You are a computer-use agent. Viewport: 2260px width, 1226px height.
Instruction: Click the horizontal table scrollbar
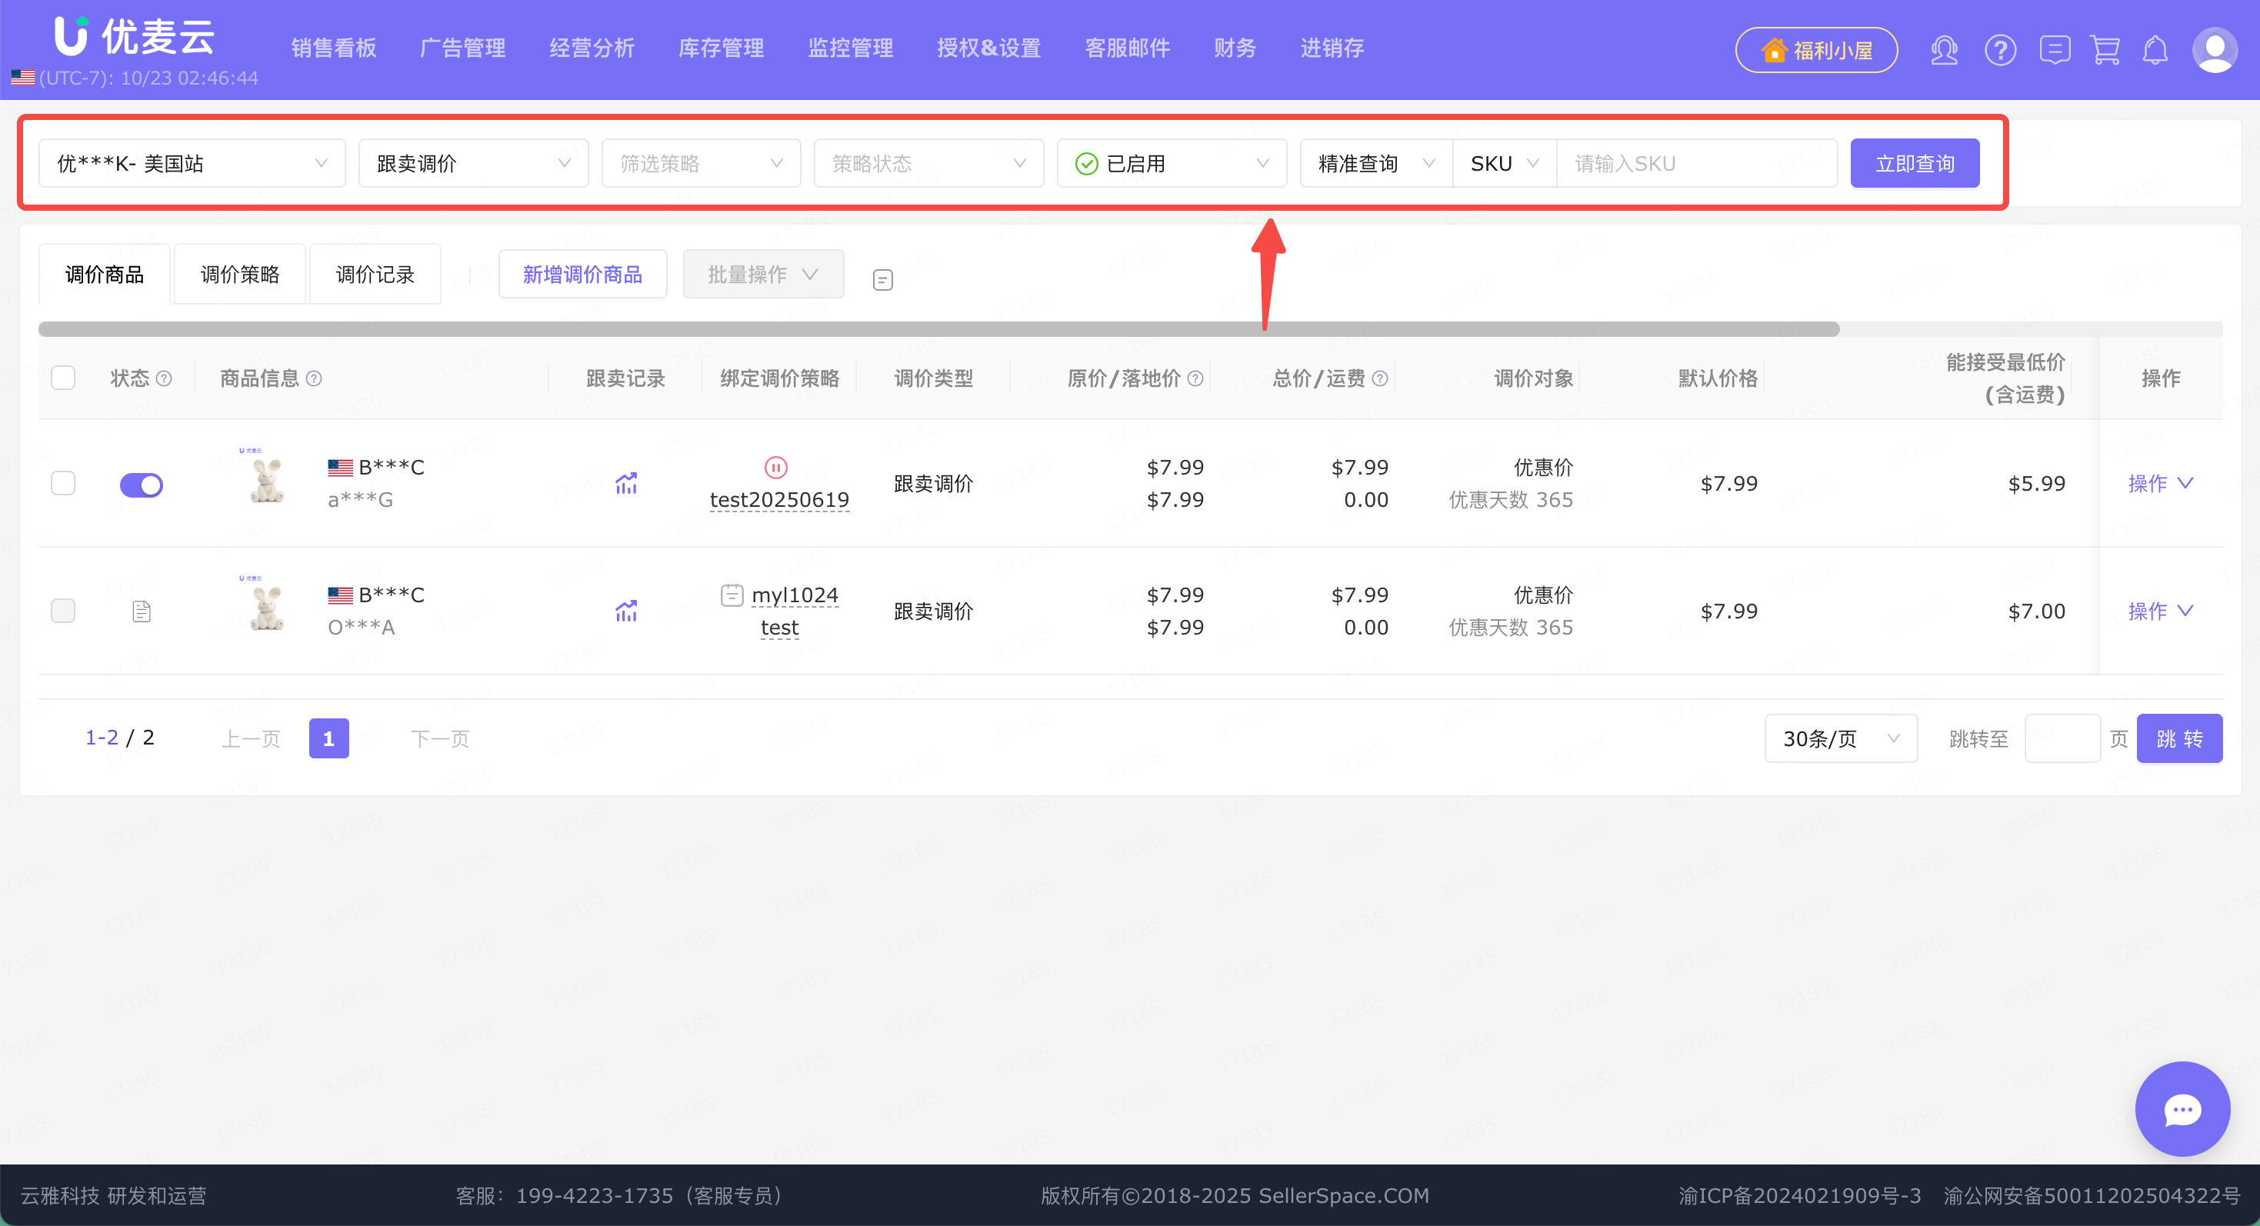[x=938, y=329]
